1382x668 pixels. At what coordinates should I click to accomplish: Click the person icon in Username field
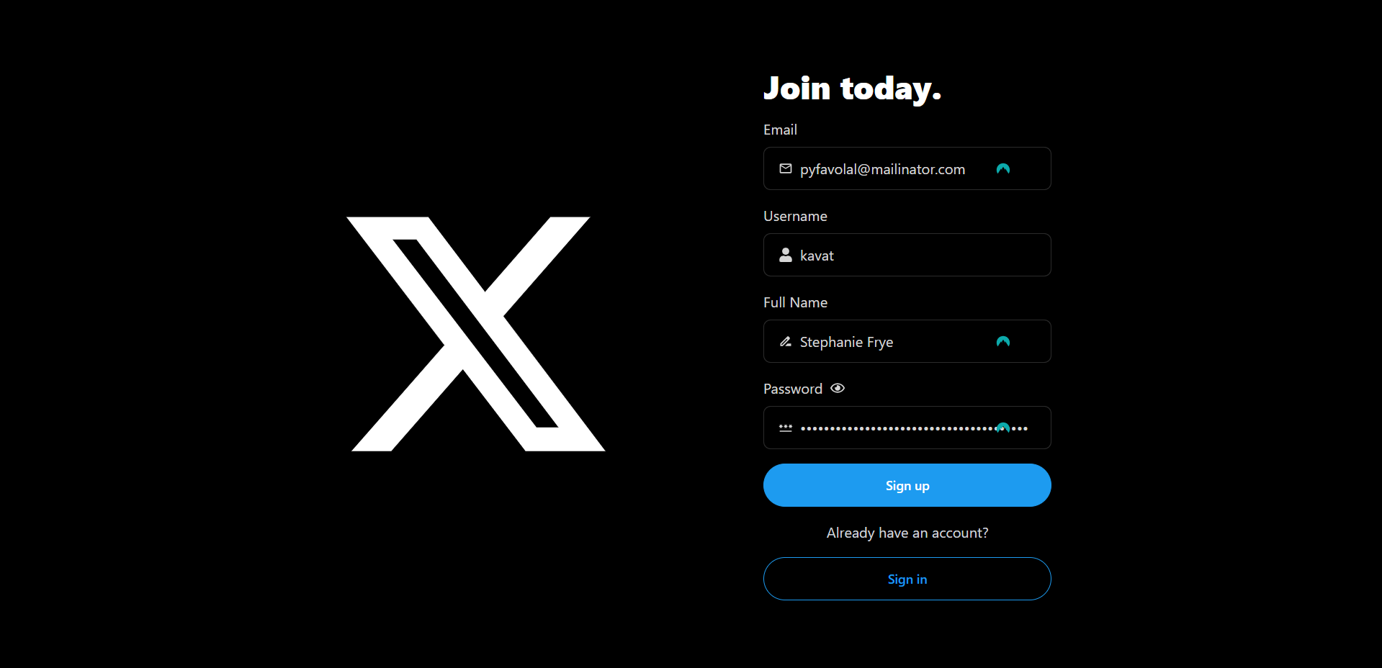(786, 255)
